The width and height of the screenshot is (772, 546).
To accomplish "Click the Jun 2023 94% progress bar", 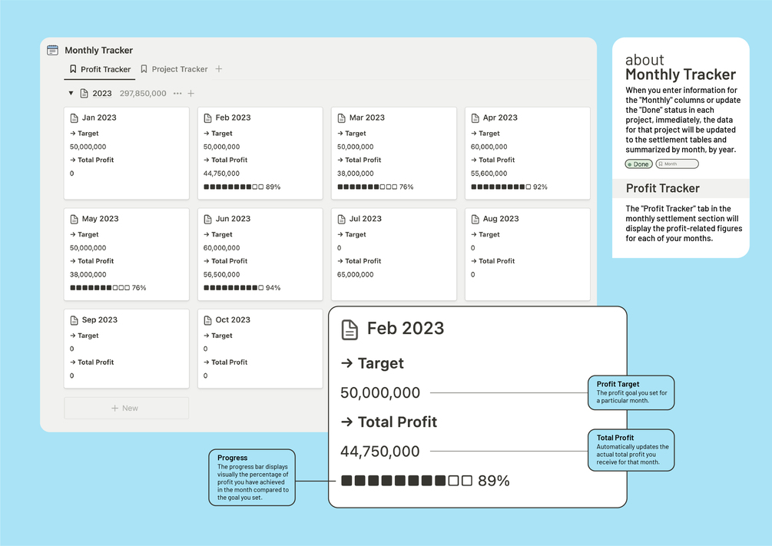I will pyautogui.click(x=242, y=287).
